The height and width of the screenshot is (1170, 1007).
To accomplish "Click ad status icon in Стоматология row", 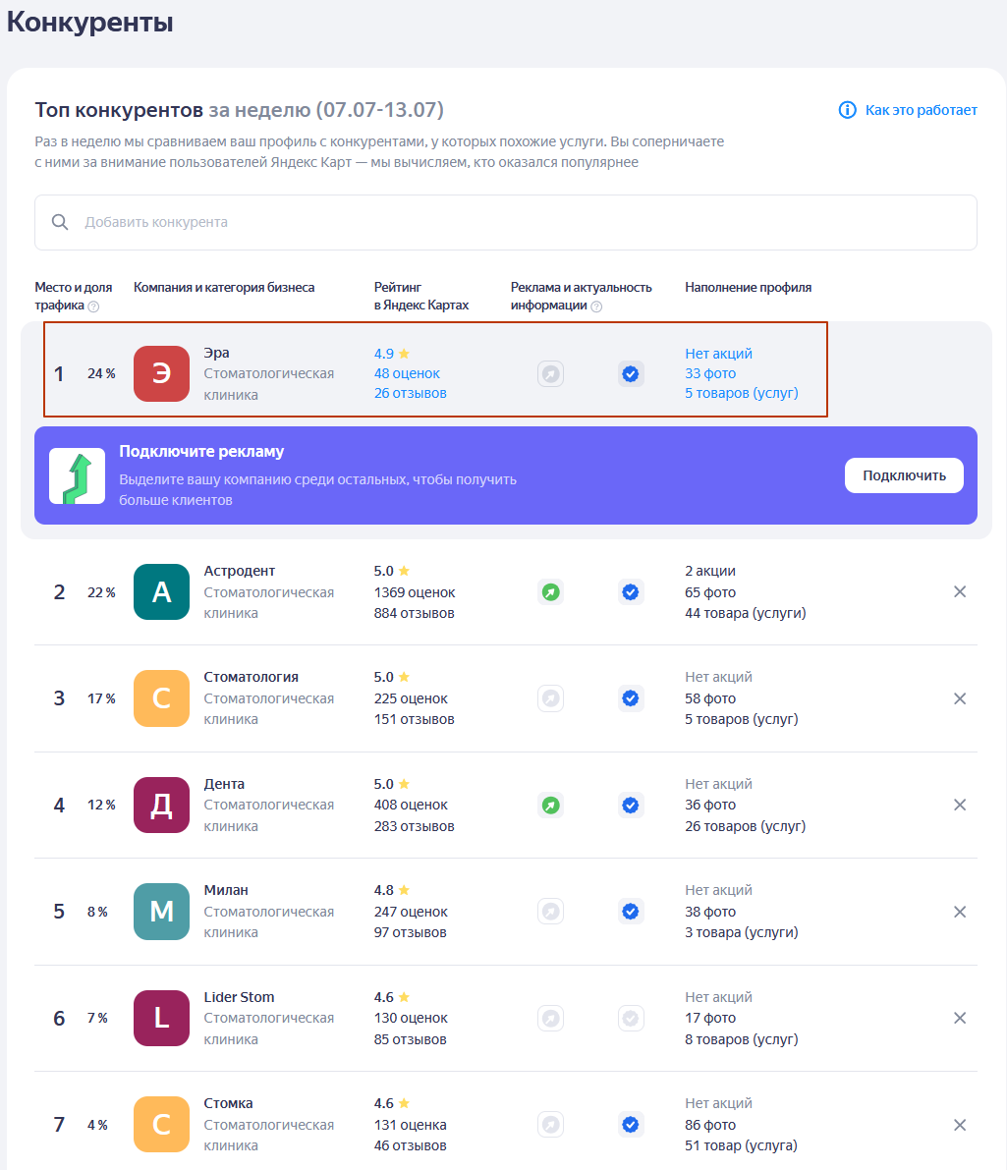I will point(551,698).
